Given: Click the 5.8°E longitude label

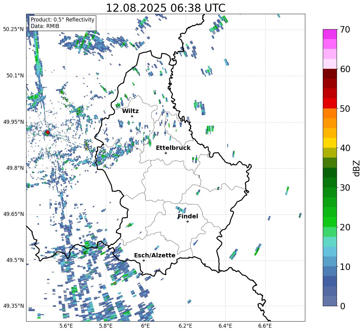Looking at the screenshot, I should pyautogui.click(x=106, y=326).
